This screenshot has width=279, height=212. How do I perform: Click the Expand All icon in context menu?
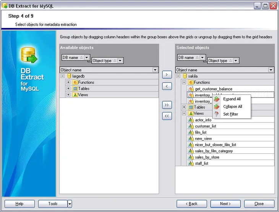[x=217, y=99]
